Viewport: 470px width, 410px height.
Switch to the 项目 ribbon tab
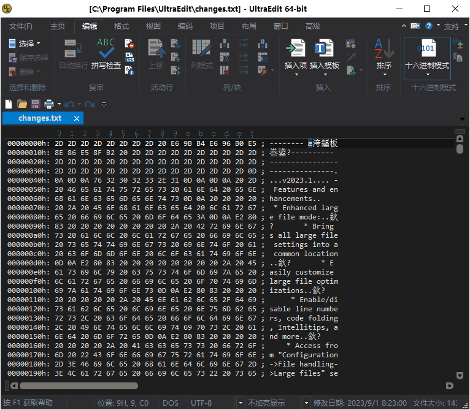[x=217, y=26]
